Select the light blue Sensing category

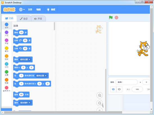(x=6, y=65)
